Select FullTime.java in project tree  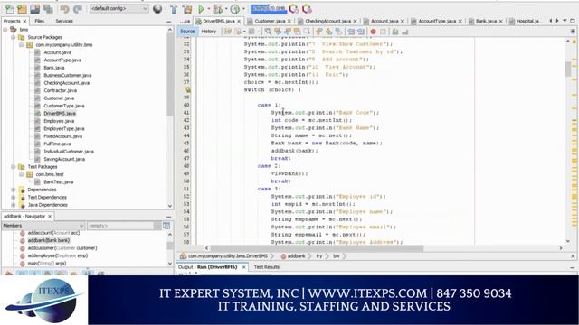57,144
